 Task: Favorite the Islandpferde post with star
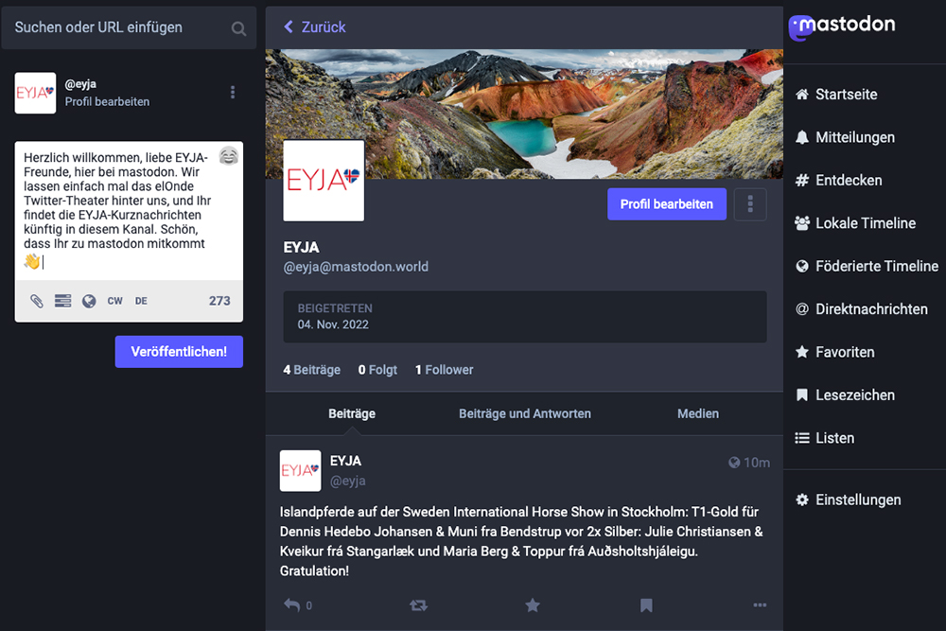[x=532, y=605]
